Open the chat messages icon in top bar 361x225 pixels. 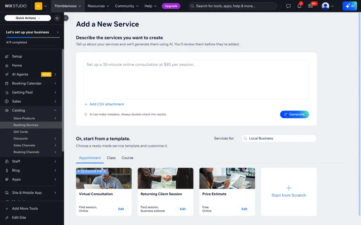click(x=288, y=6)
